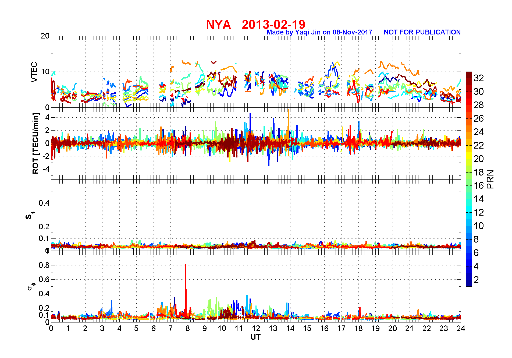
Task: Select the '-2' tick on the ROT axis
Action: pos(46,156)
